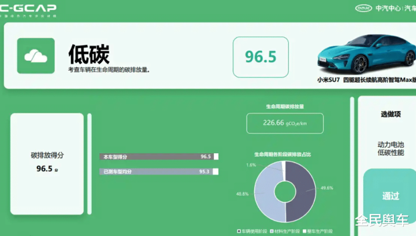This screenshot has height=236, width=416.
Task: Click the light blue 48.8% donut segment
Action: click(265, 193)
